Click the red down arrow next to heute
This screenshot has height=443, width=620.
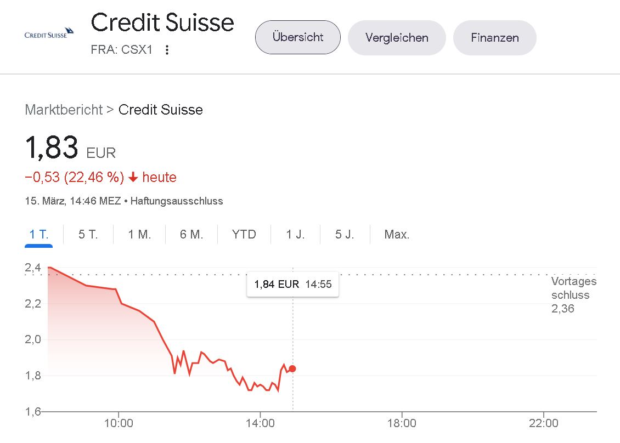click(133, 177)
